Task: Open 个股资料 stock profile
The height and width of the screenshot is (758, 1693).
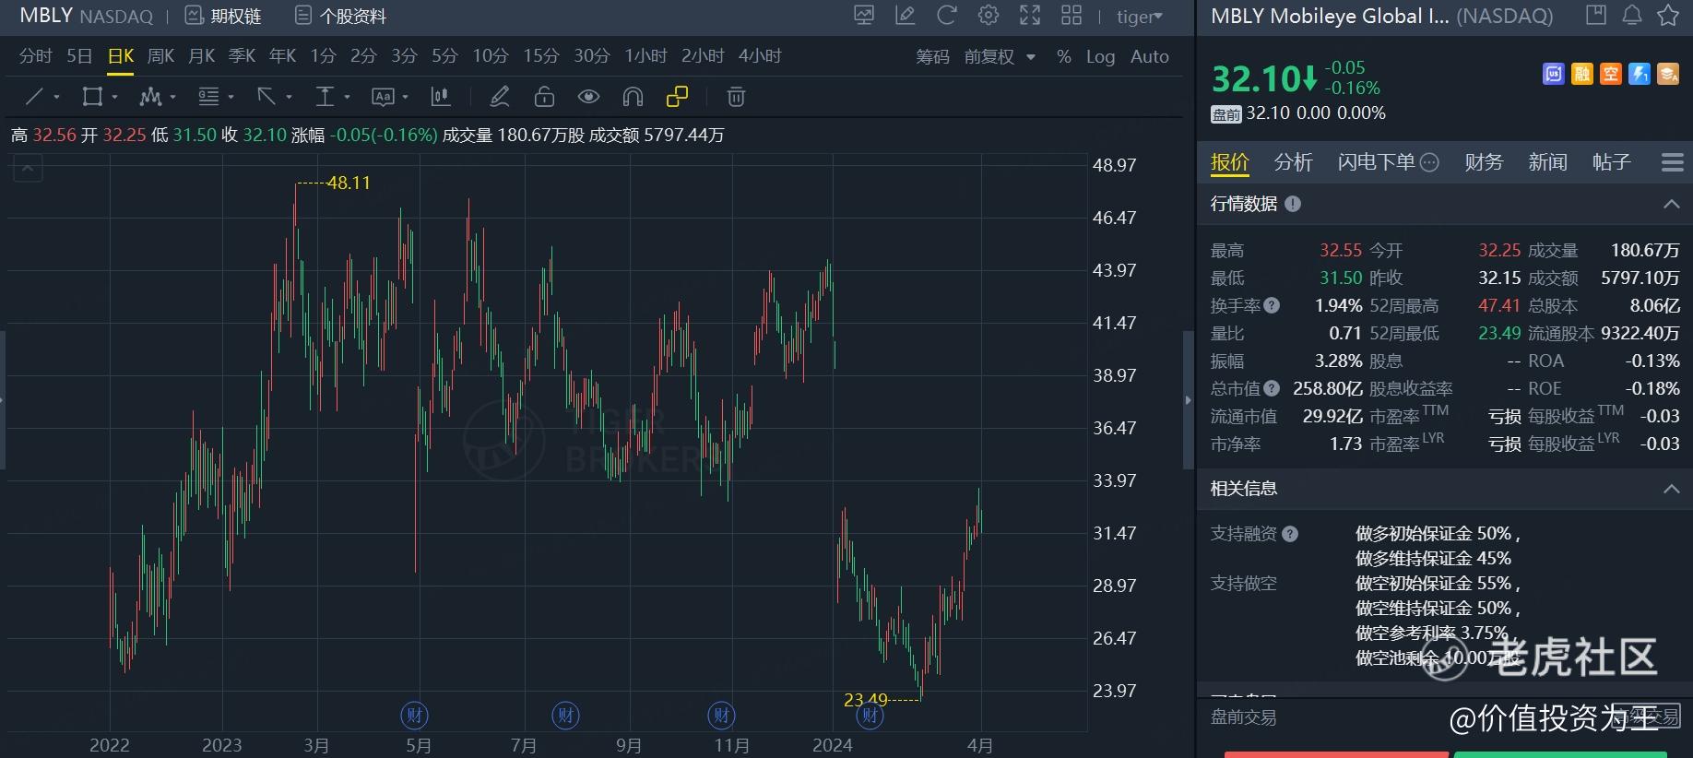Action: click(x=340, y=16)
